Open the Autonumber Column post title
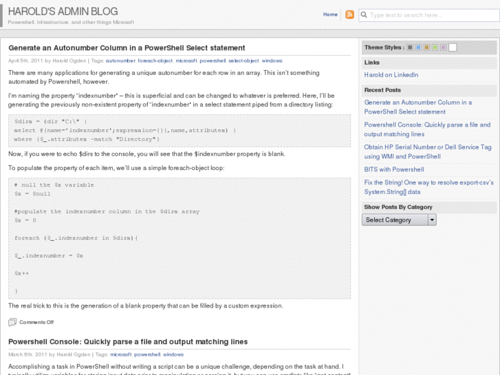Viewport: 500px width, 375px height. 127,48
